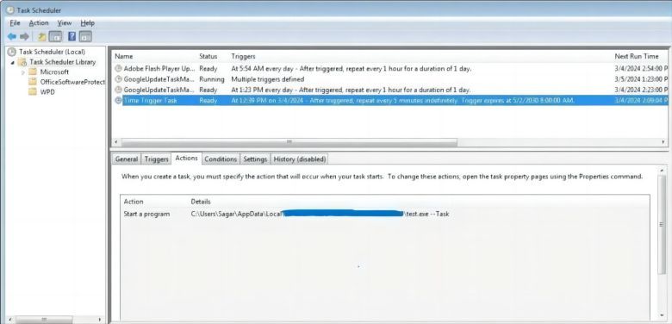
Task: Select Task Scheduler Library in the tree
Action: click(63, 62)
